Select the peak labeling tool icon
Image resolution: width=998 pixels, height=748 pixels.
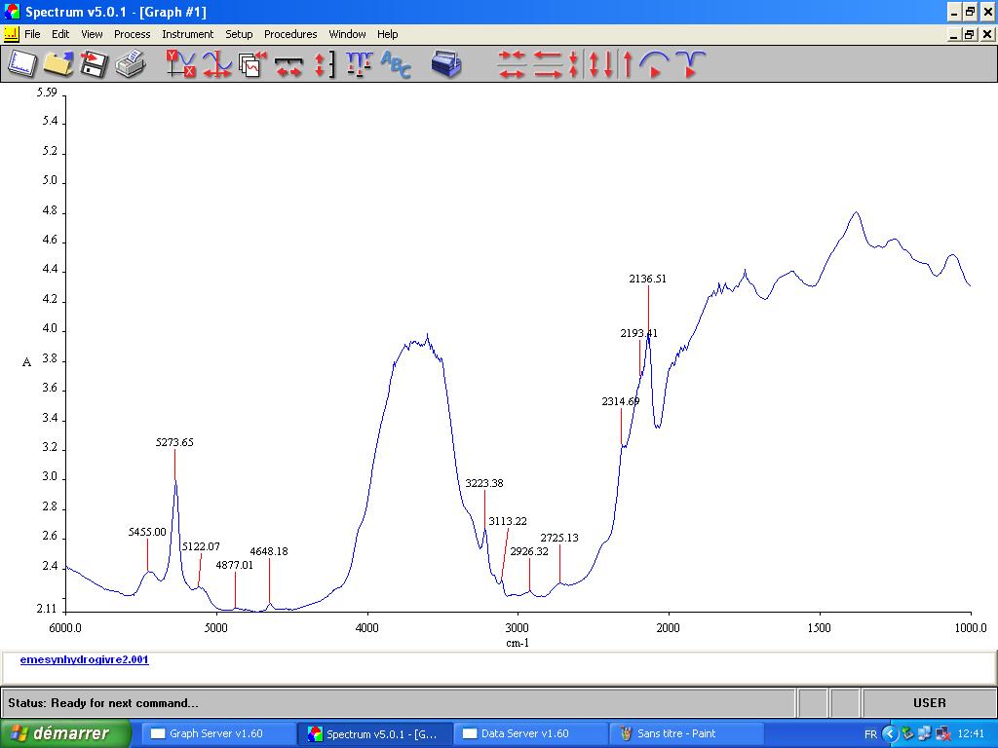[x=359, y=64]
